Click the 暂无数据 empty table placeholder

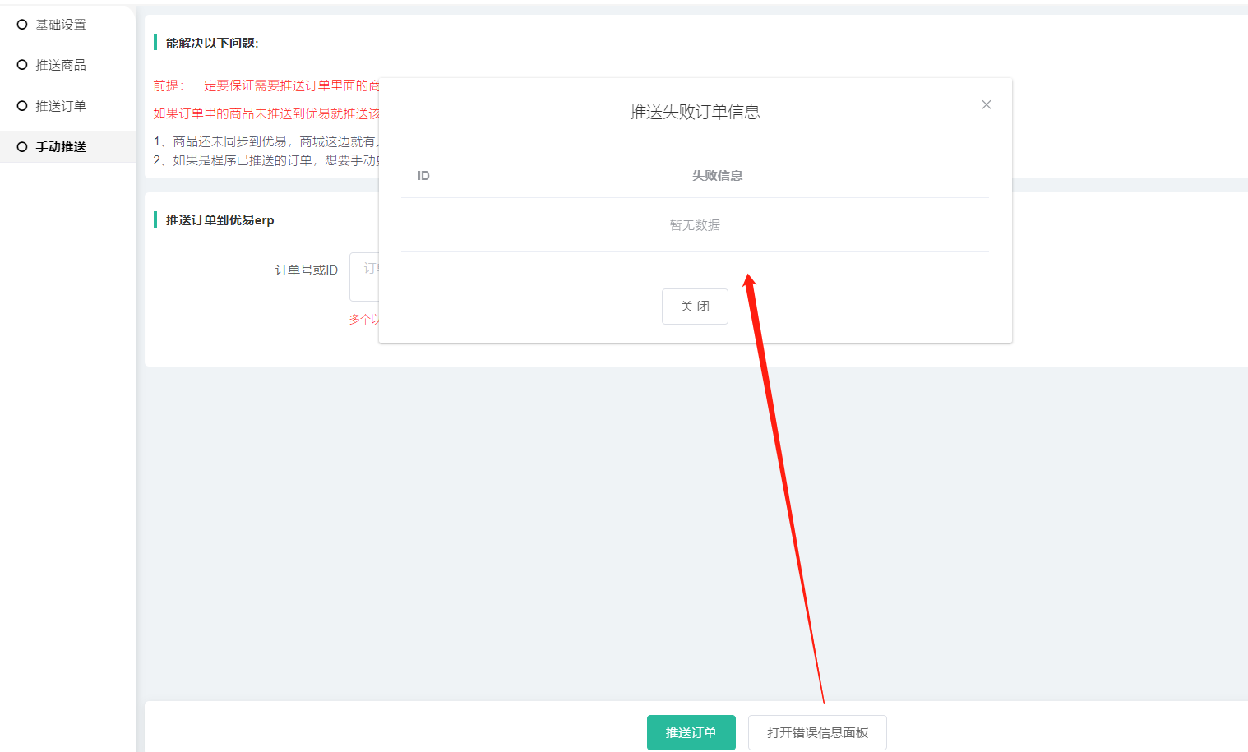tap(695, 225)
